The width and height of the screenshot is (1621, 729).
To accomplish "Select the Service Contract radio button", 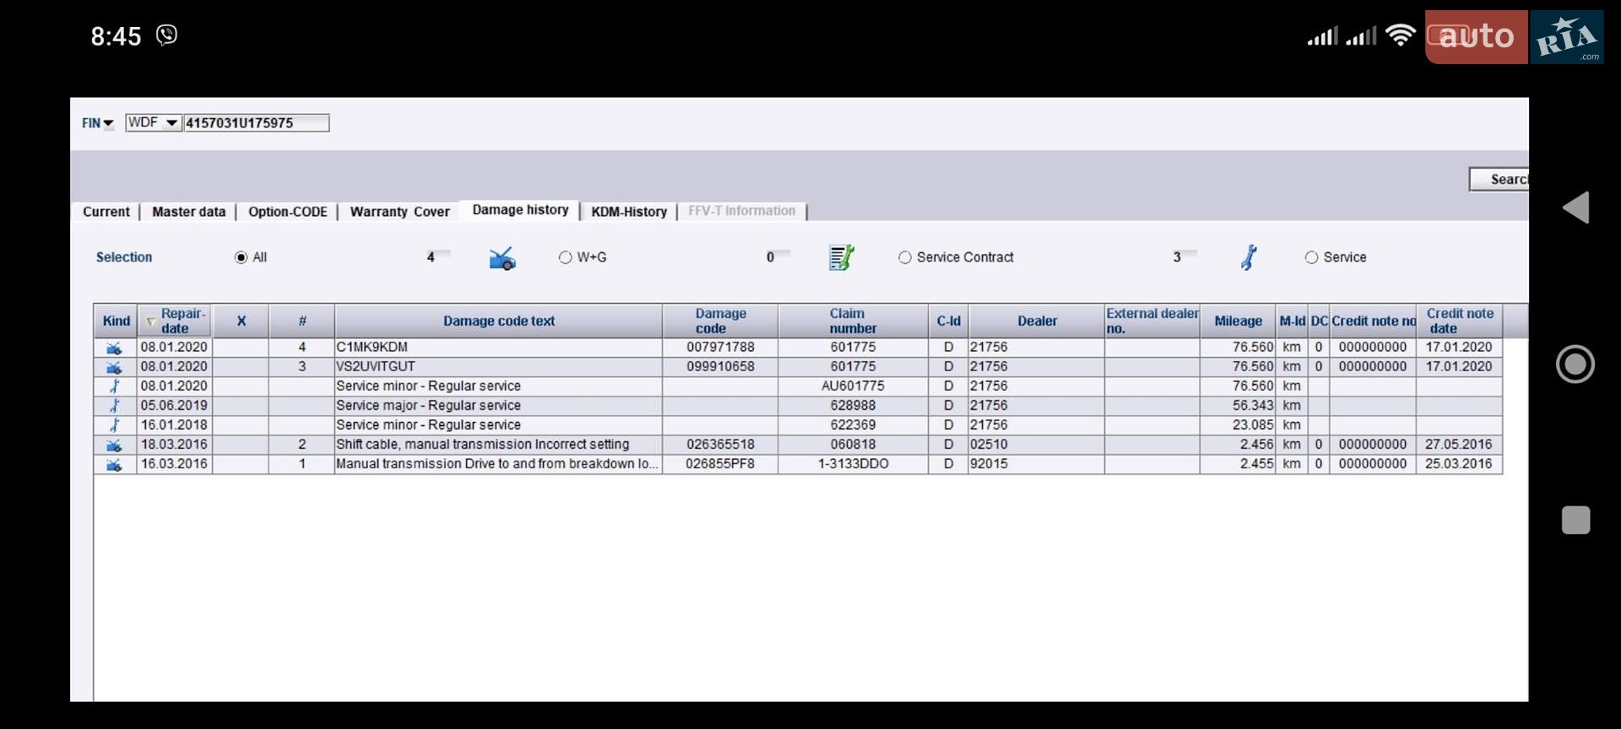I will [x=904, y=257].
